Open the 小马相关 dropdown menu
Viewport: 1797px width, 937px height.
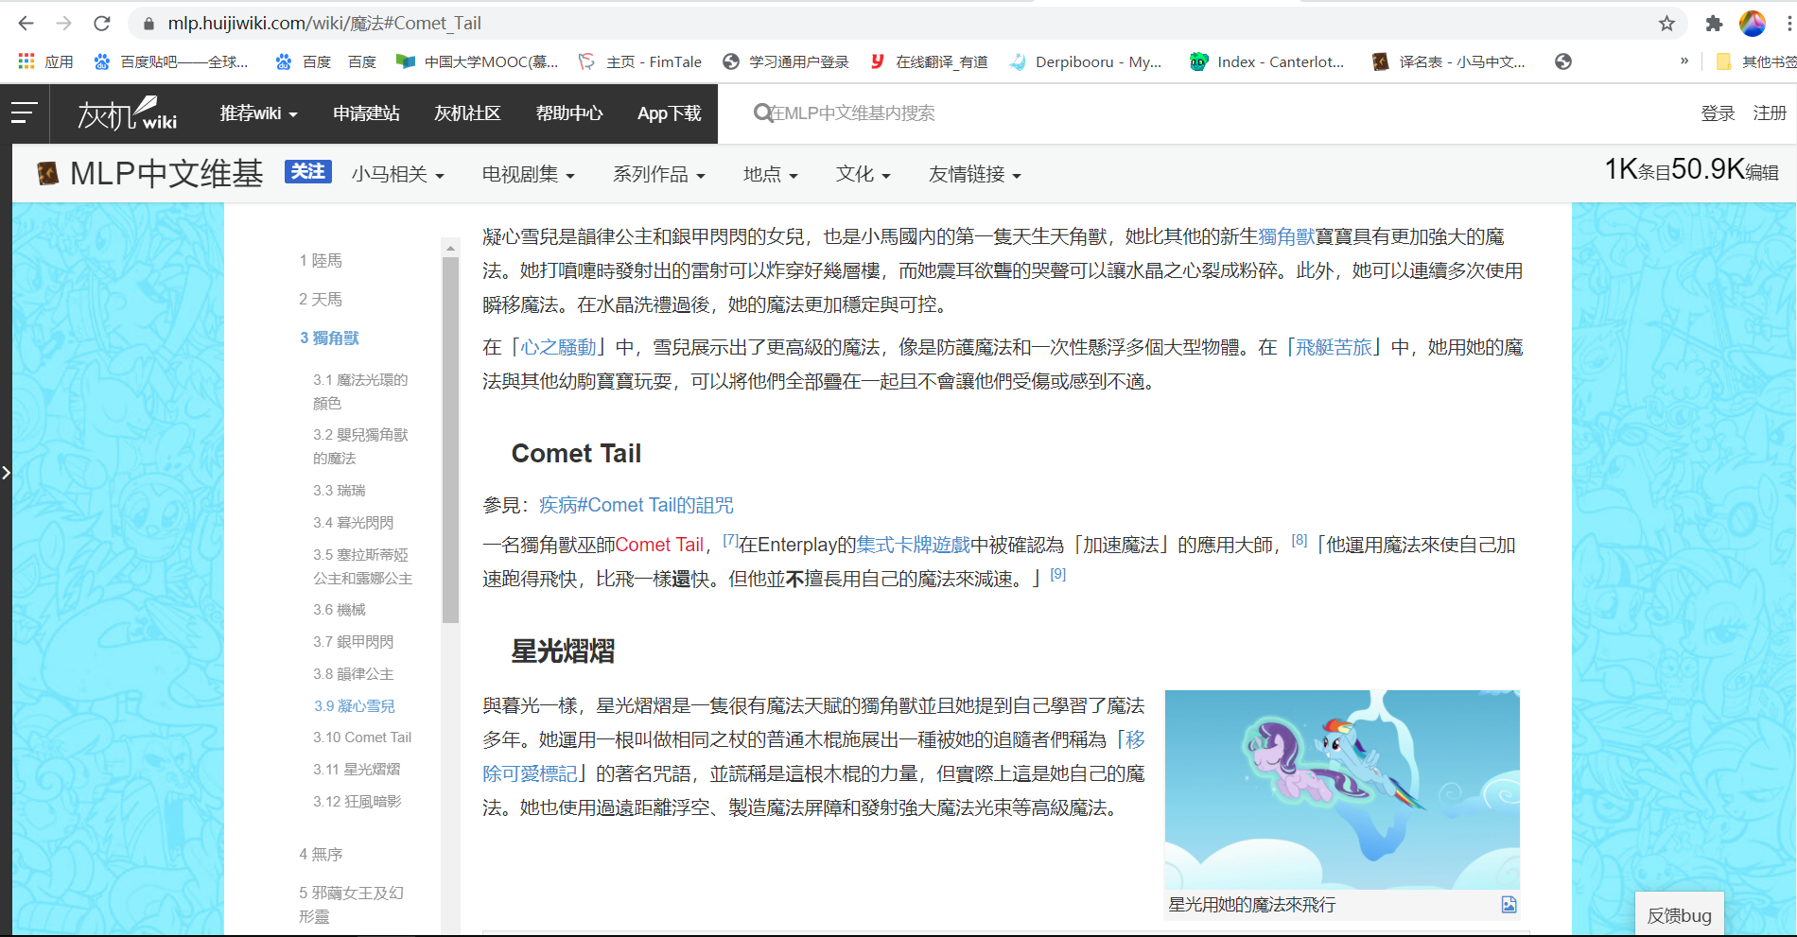click(x=397, y=174)
